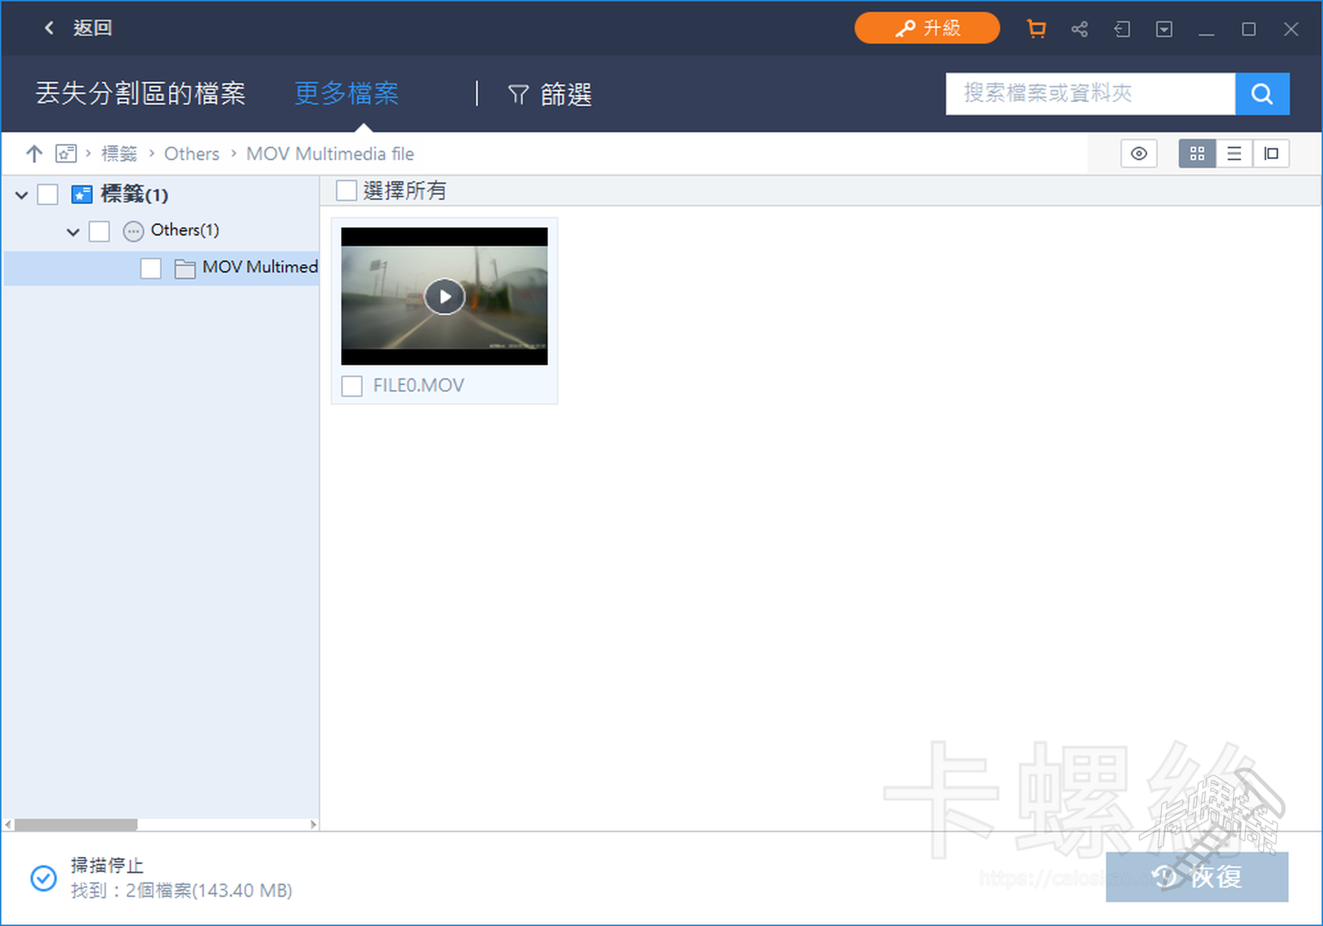This screenshot has height=926, width=1323.
Task: Open the 篩選 filter menu
Action: pyautogui.click(x=550, y=94)
